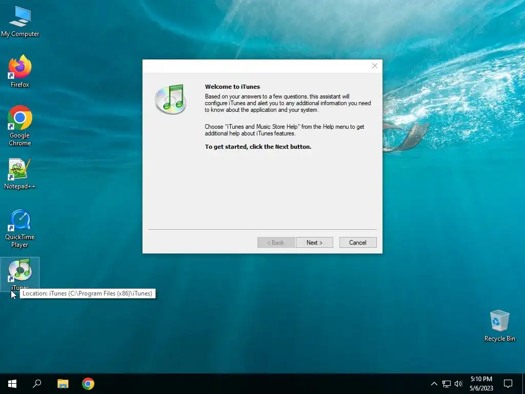The image size is (525, 394).
Task: Open the volume speaker tray icon
Action: click(458, 384)
